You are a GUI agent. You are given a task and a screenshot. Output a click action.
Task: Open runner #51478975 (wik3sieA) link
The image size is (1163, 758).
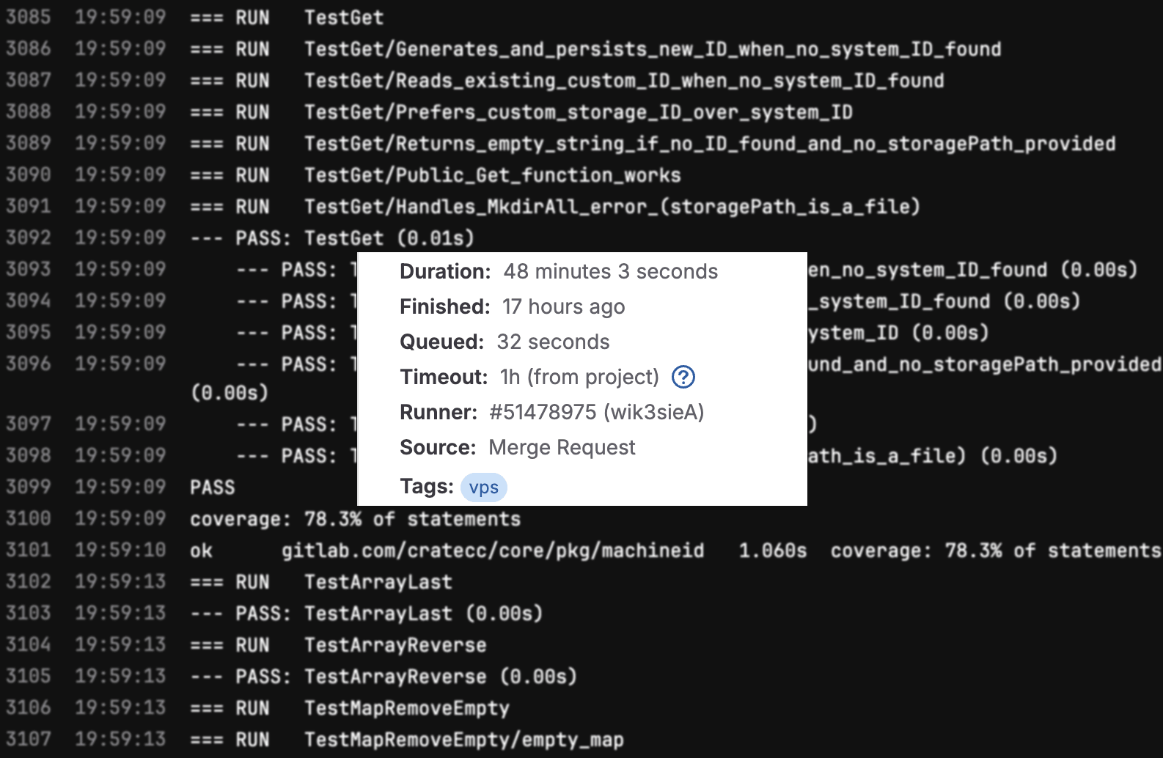click(597, 412)
